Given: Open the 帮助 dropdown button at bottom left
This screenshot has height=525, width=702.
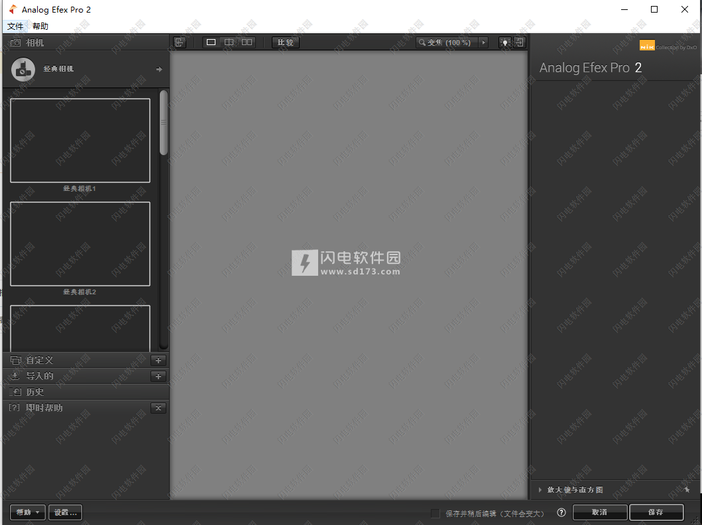Looking at the screenshot, I should [28, 512].
